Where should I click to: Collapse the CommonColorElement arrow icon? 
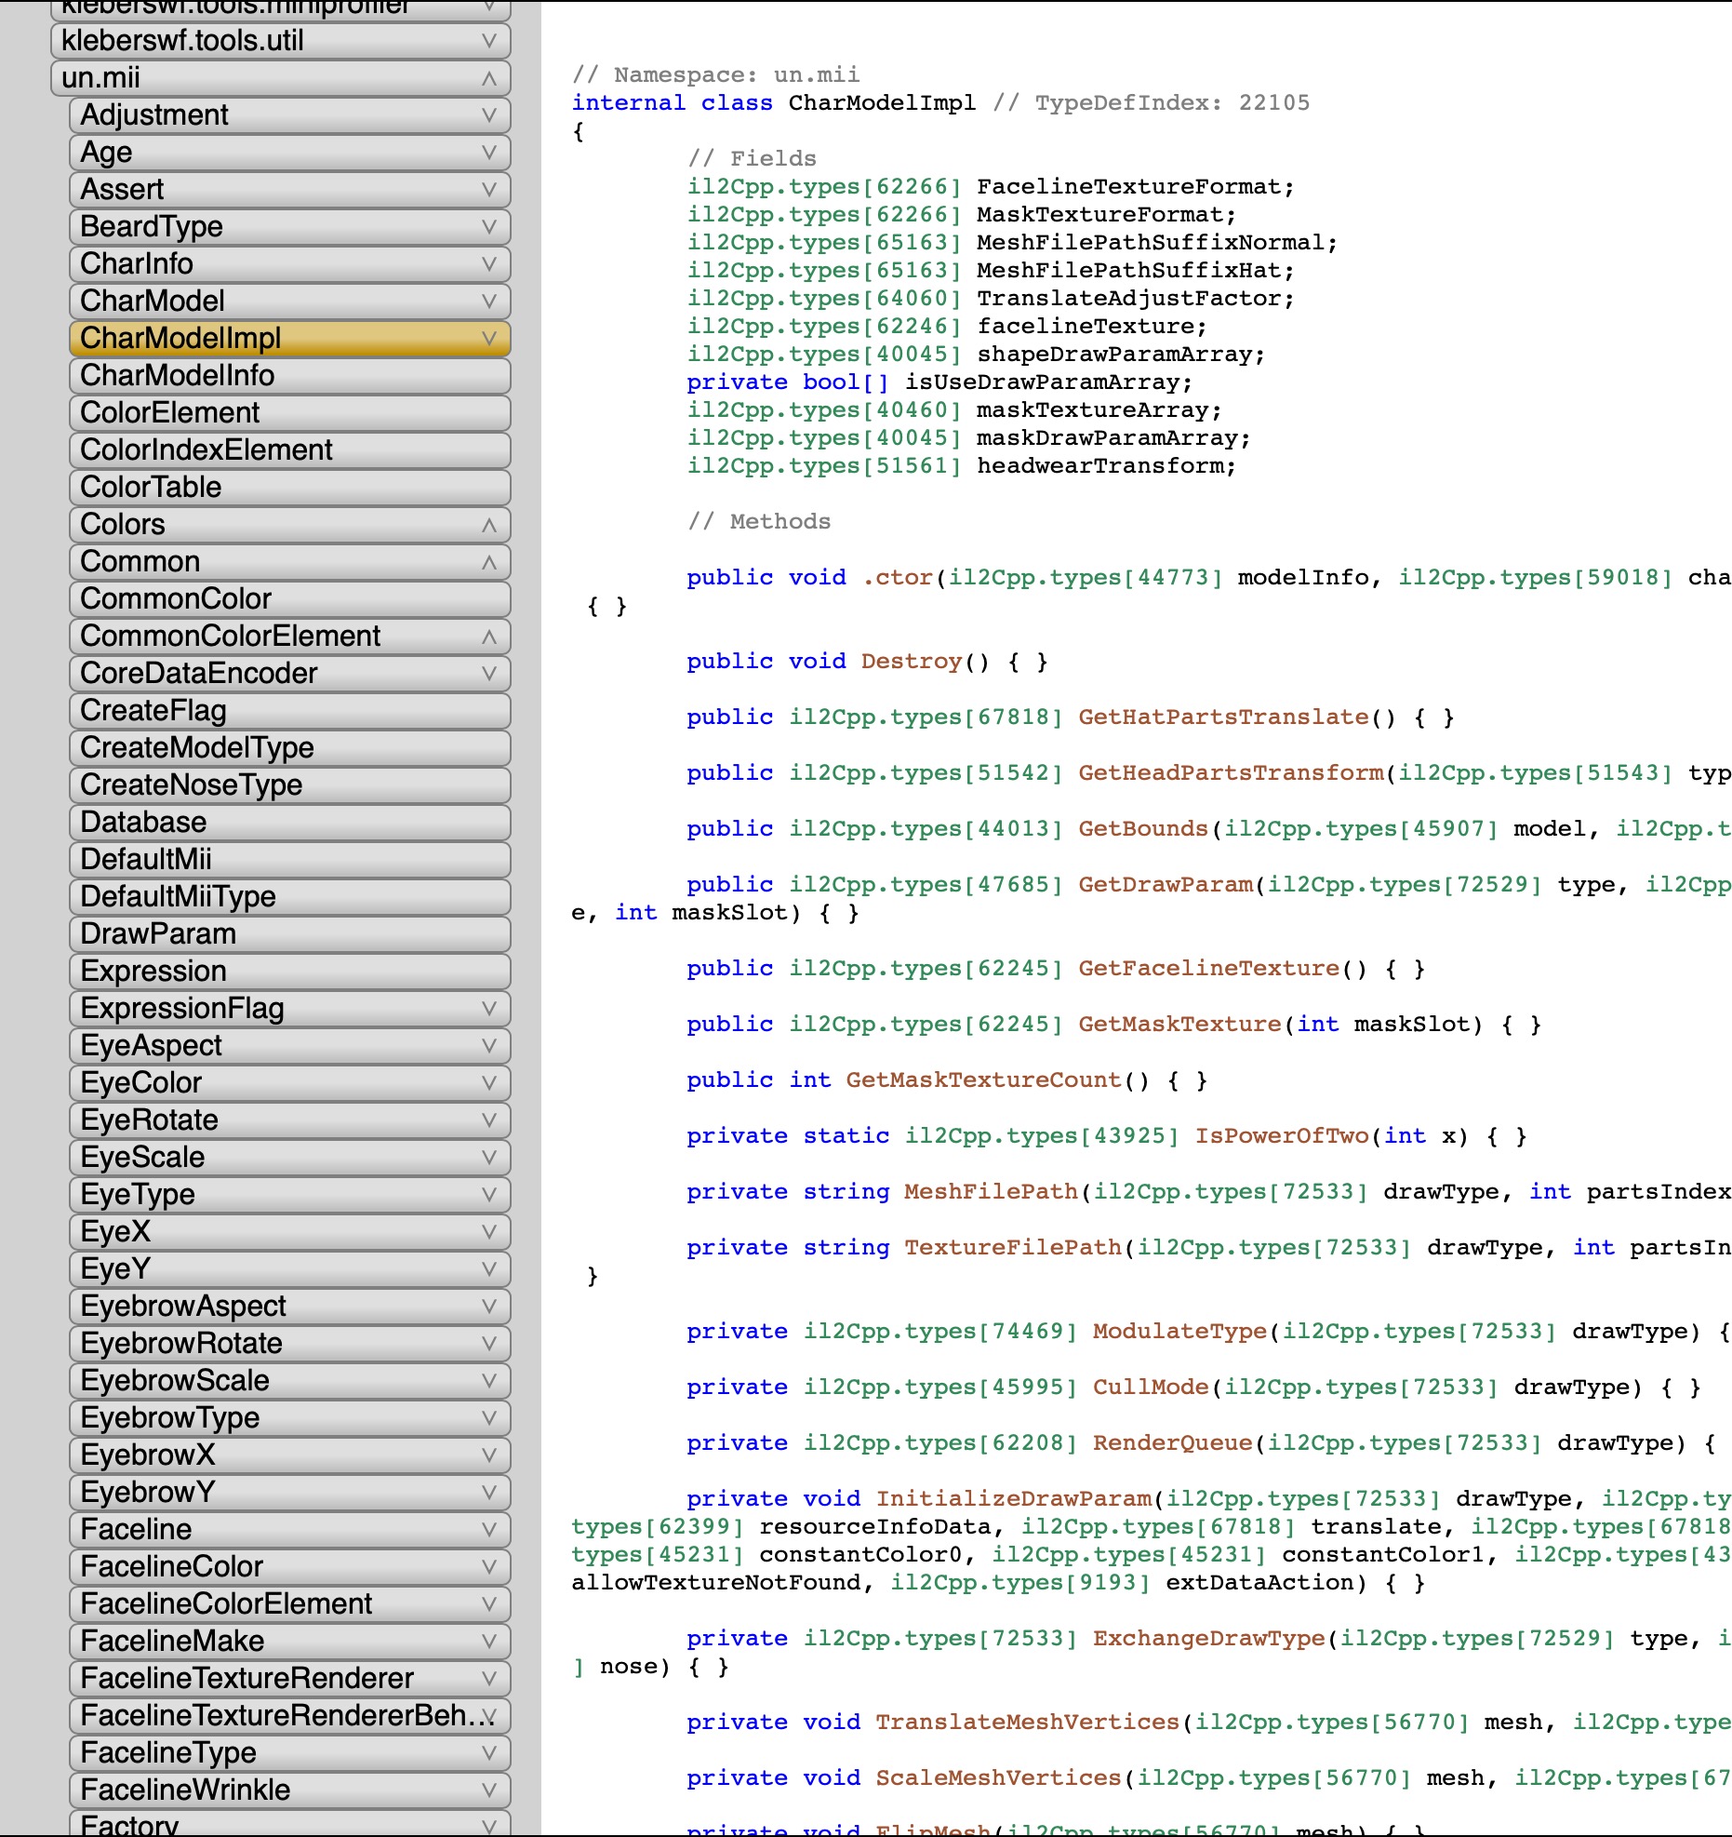pyautogui.click(x=488, y=637)
